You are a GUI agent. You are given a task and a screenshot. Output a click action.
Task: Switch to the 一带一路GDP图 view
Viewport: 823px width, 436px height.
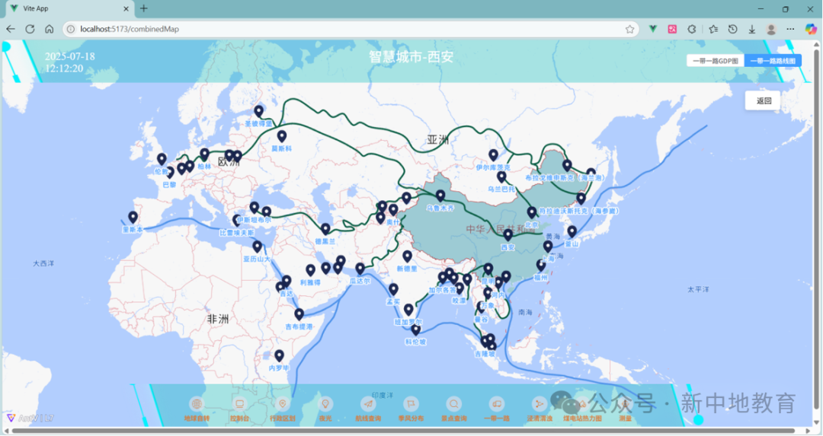pos(715,61)
